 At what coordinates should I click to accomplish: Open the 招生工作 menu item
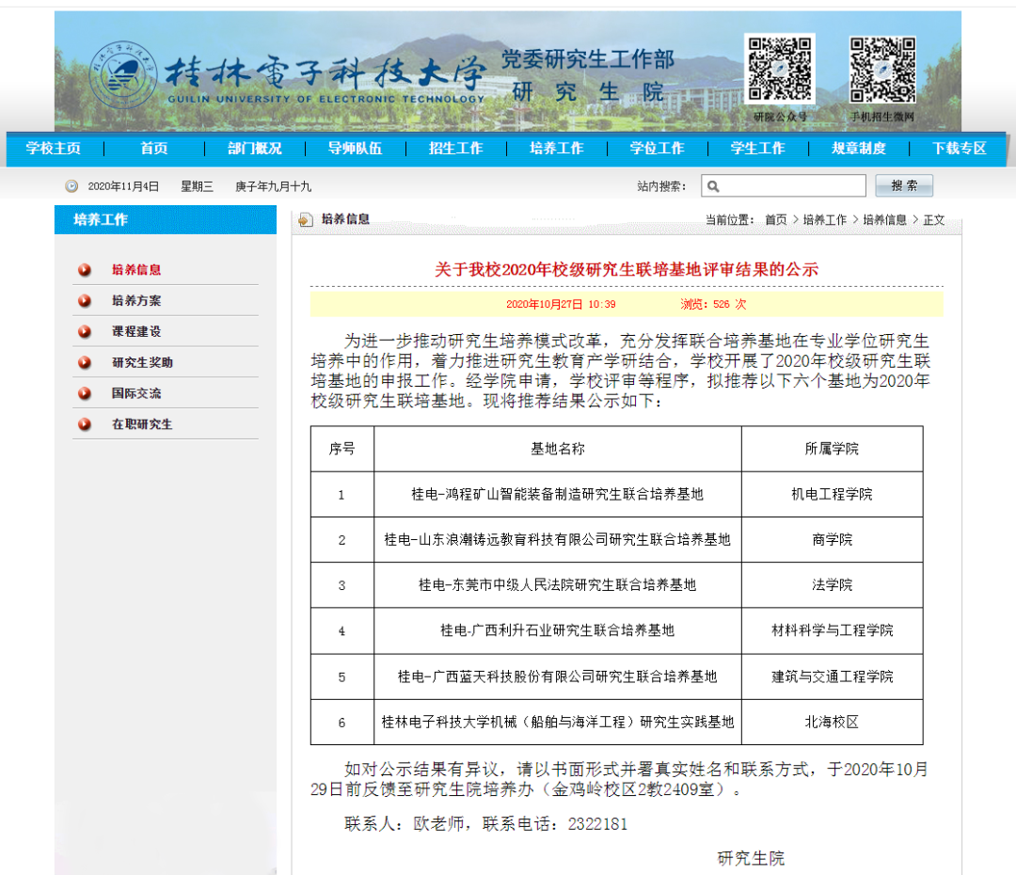pos(454,149)
